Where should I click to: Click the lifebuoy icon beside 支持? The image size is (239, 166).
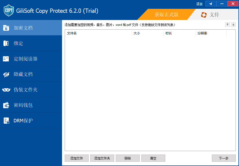point(204,15)
